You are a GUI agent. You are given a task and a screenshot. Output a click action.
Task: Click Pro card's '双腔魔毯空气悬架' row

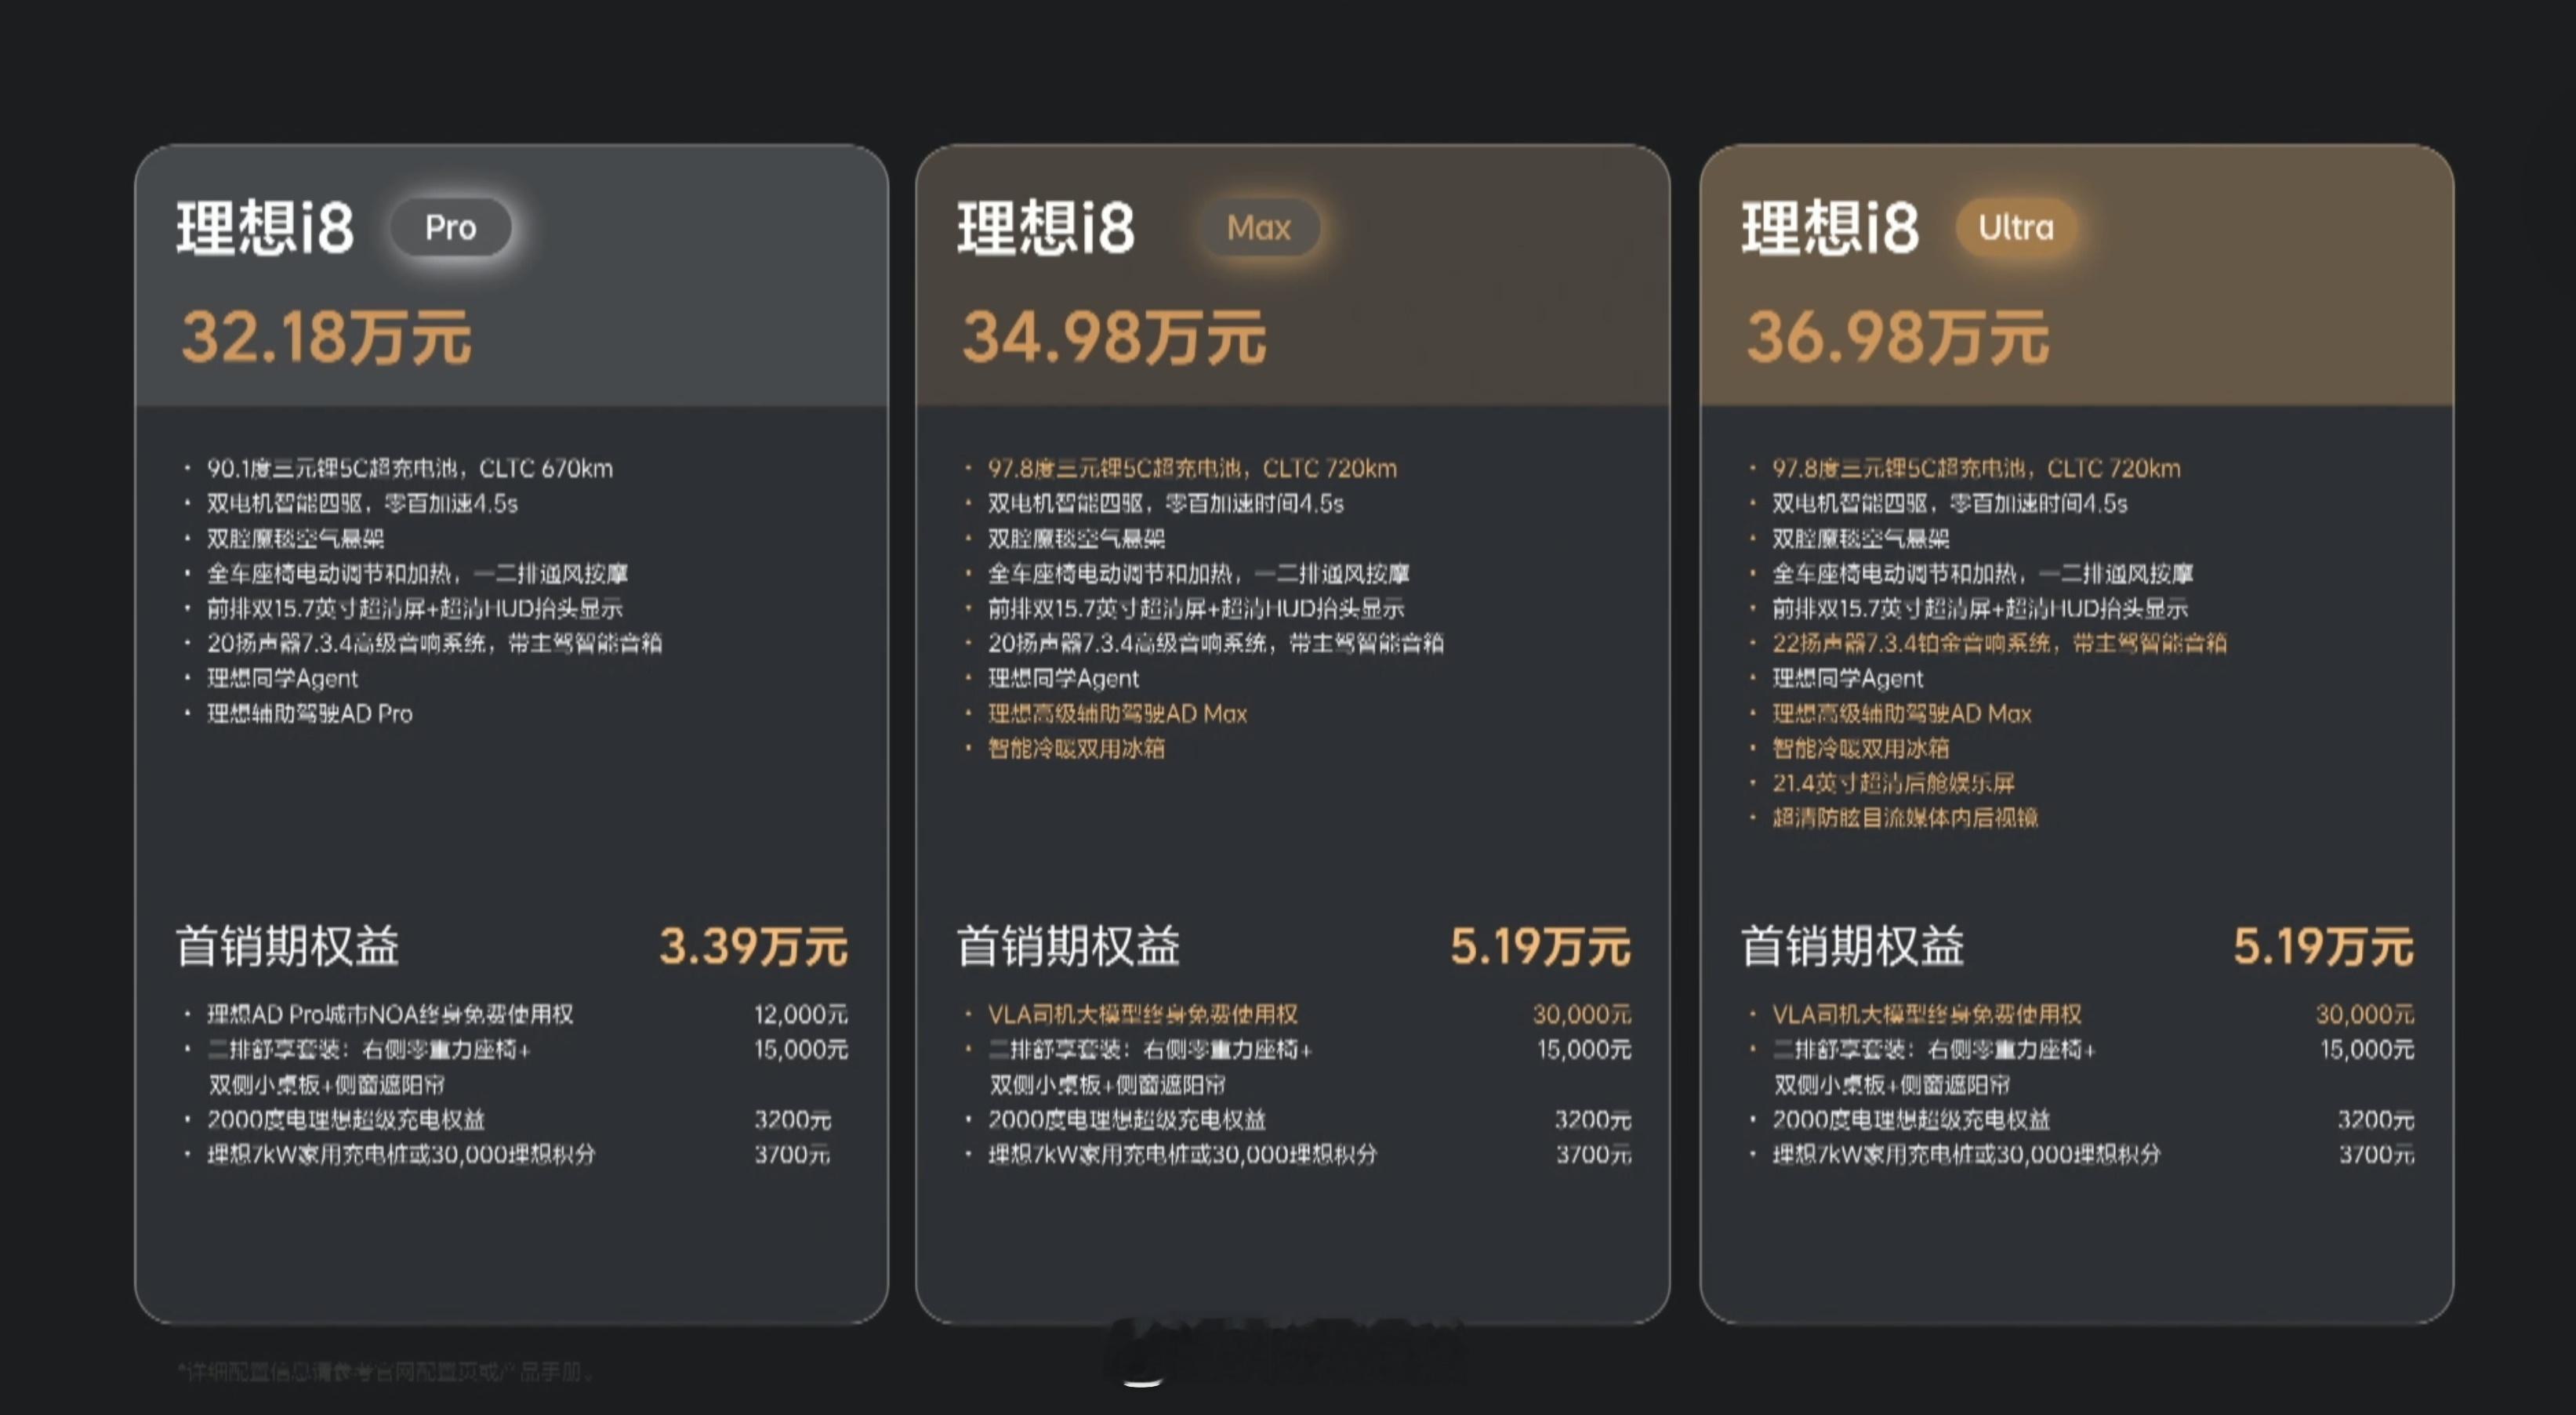pos(295,538)
